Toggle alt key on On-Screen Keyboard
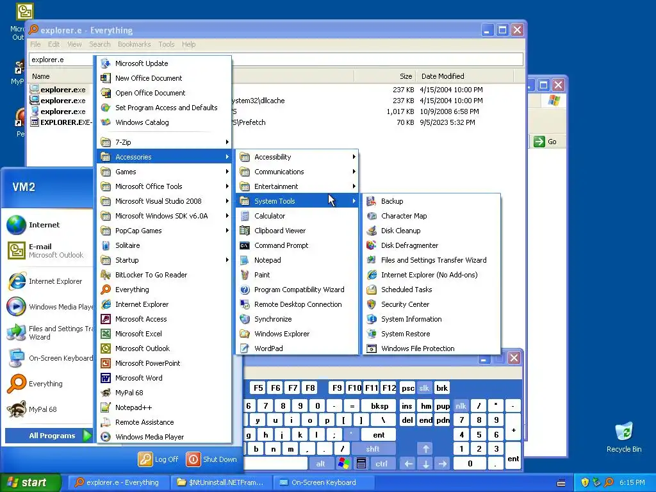The height and width of the screenshot is (492, 656). 320,464
